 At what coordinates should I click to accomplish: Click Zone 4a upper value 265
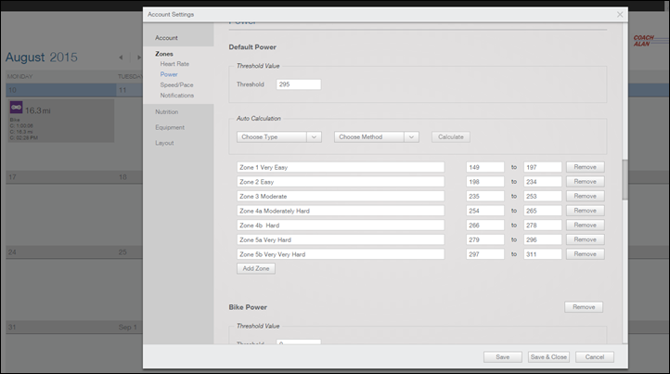[x=543, y=211]
